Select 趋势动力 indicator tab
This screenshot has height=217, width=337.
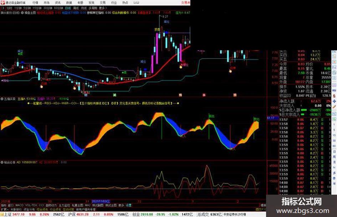[51, 205]
